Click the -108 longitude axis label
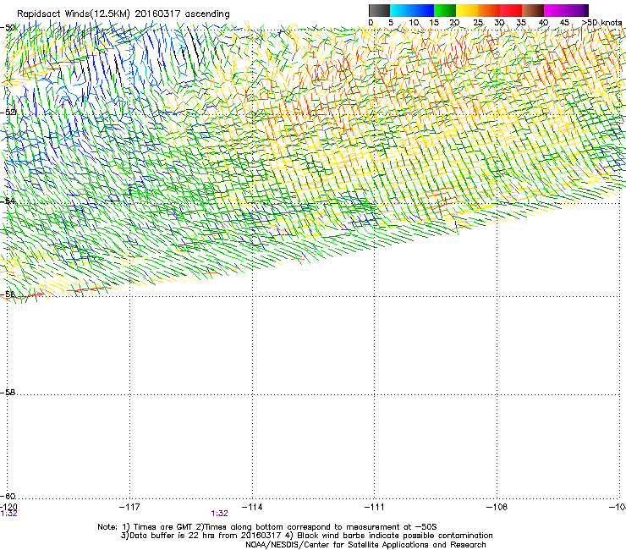The height and width of the screenshot is (550, 626). [497, 507]
